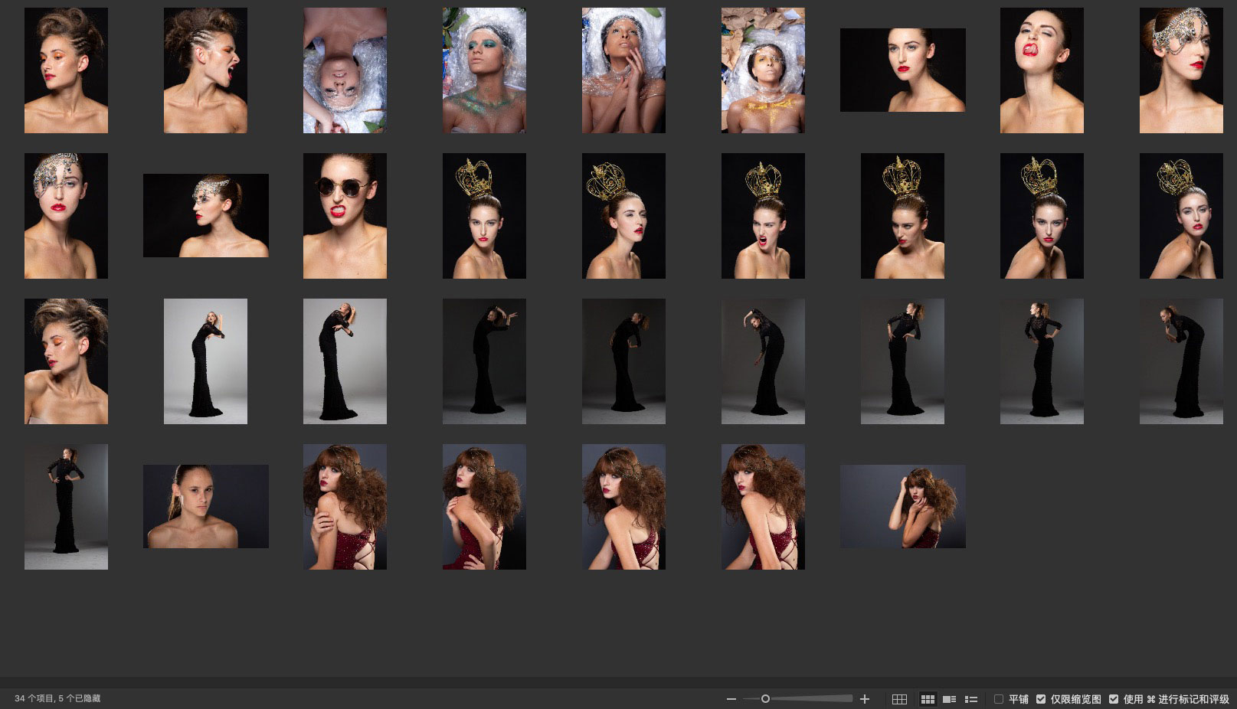Select the model with round sunglasses thumbnail
Viewport: 1237px width, 709px height.
point(345,215)
